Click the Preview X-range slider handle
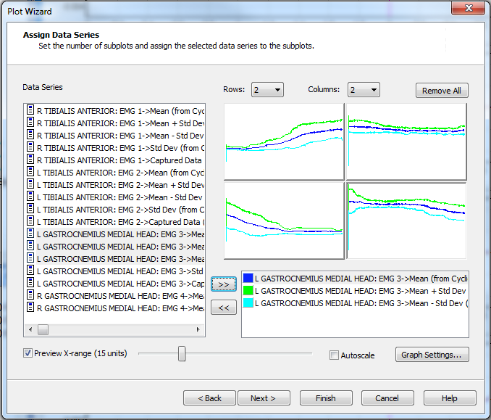Screen dimensions: 491x420 (x=182, y=353)
